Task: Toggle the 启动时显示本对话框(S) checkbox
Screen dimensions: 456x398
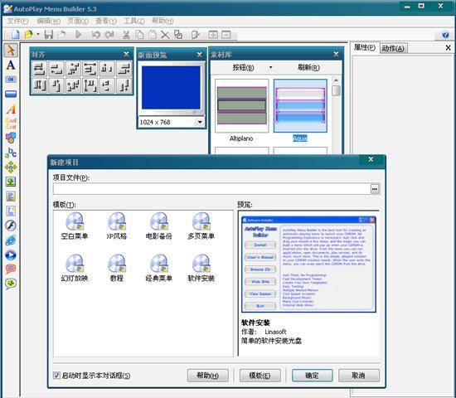Action: pyautogui.click(x=56, y=376)
